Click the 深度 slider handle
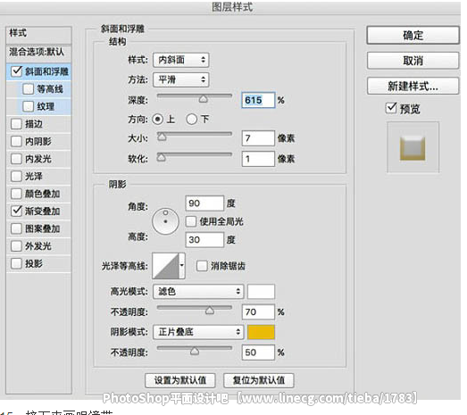 point(204,99)
